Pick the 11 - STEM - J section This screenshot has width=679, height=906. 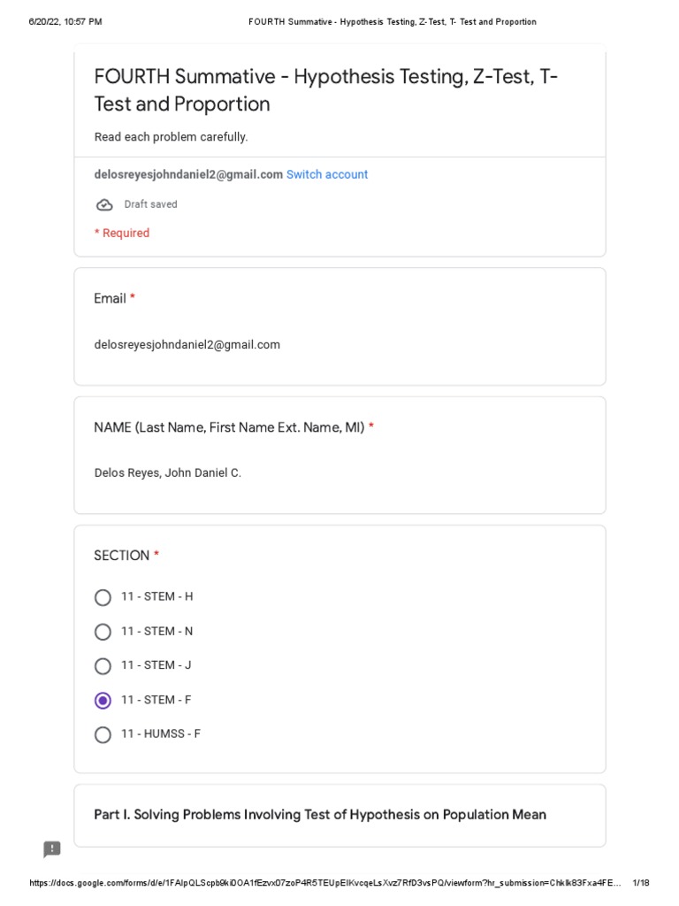point(103,666)
